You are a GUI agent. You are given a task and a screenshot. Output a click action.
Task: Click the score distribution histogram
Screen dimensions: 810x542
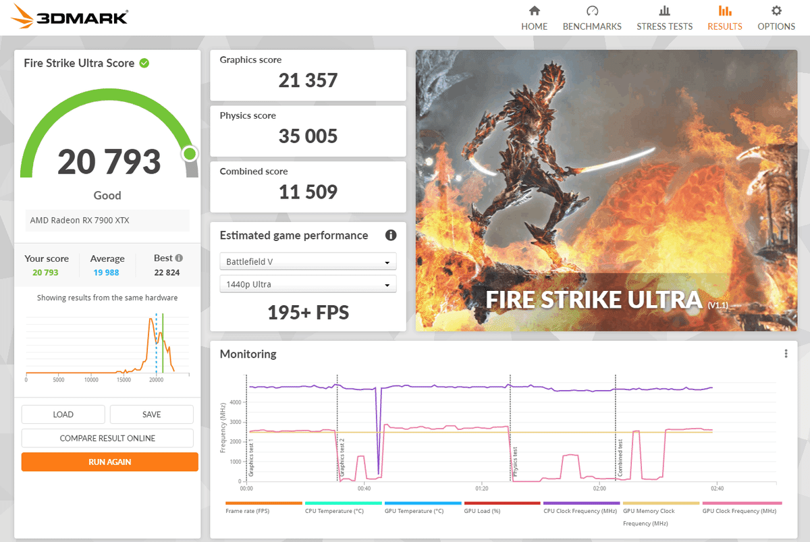(108, 344)
